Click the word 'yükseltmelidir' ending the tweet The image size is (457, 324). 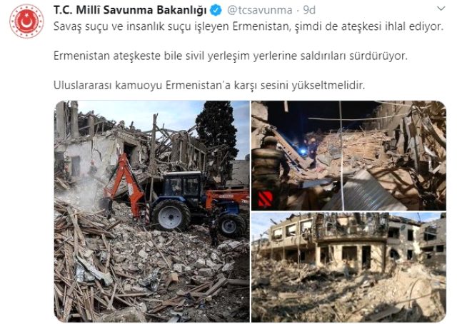tap(328, 86)
